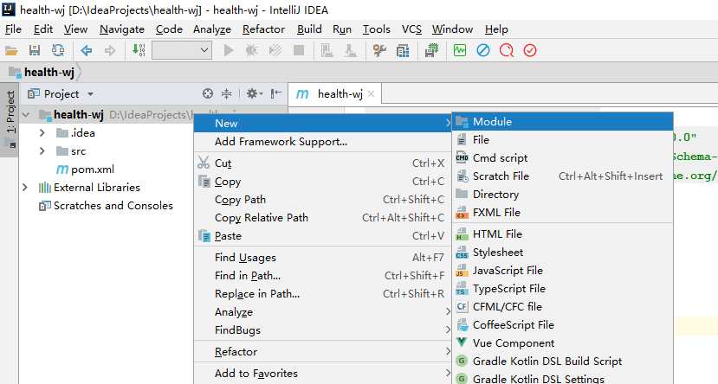Screen dimensions: 718x384
Task: Open the File menu
Action: pyautogui.click(x=13, y=29)
